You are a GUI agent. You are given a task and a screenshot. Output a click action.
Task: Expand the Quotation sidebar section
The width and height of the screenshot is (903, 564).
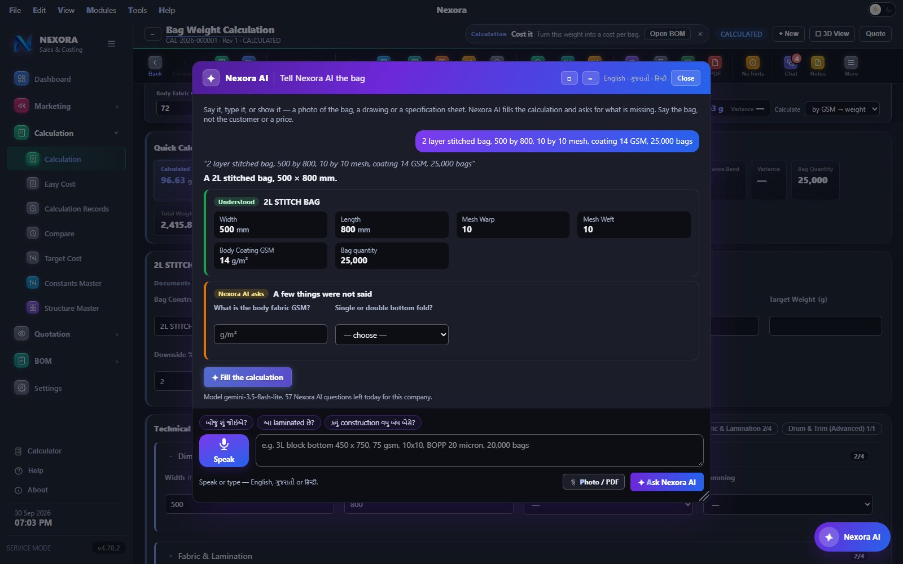coord(66,334)
